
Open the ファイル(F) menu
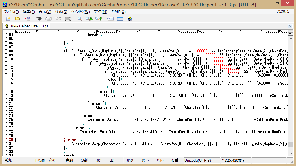(12, 12)
